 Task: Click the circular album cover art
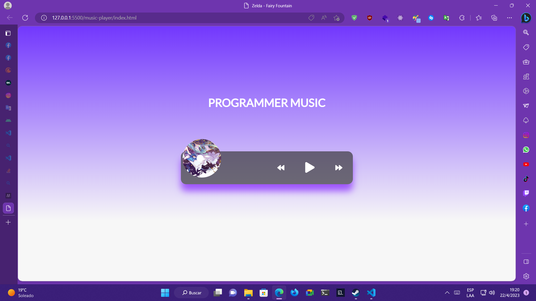202,158
